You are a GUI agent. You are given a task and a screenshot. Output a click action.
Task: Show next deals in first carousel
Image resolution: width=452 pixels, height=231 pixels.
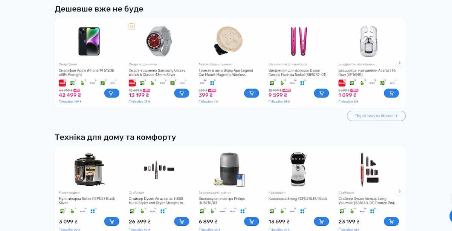click(400, 63)
